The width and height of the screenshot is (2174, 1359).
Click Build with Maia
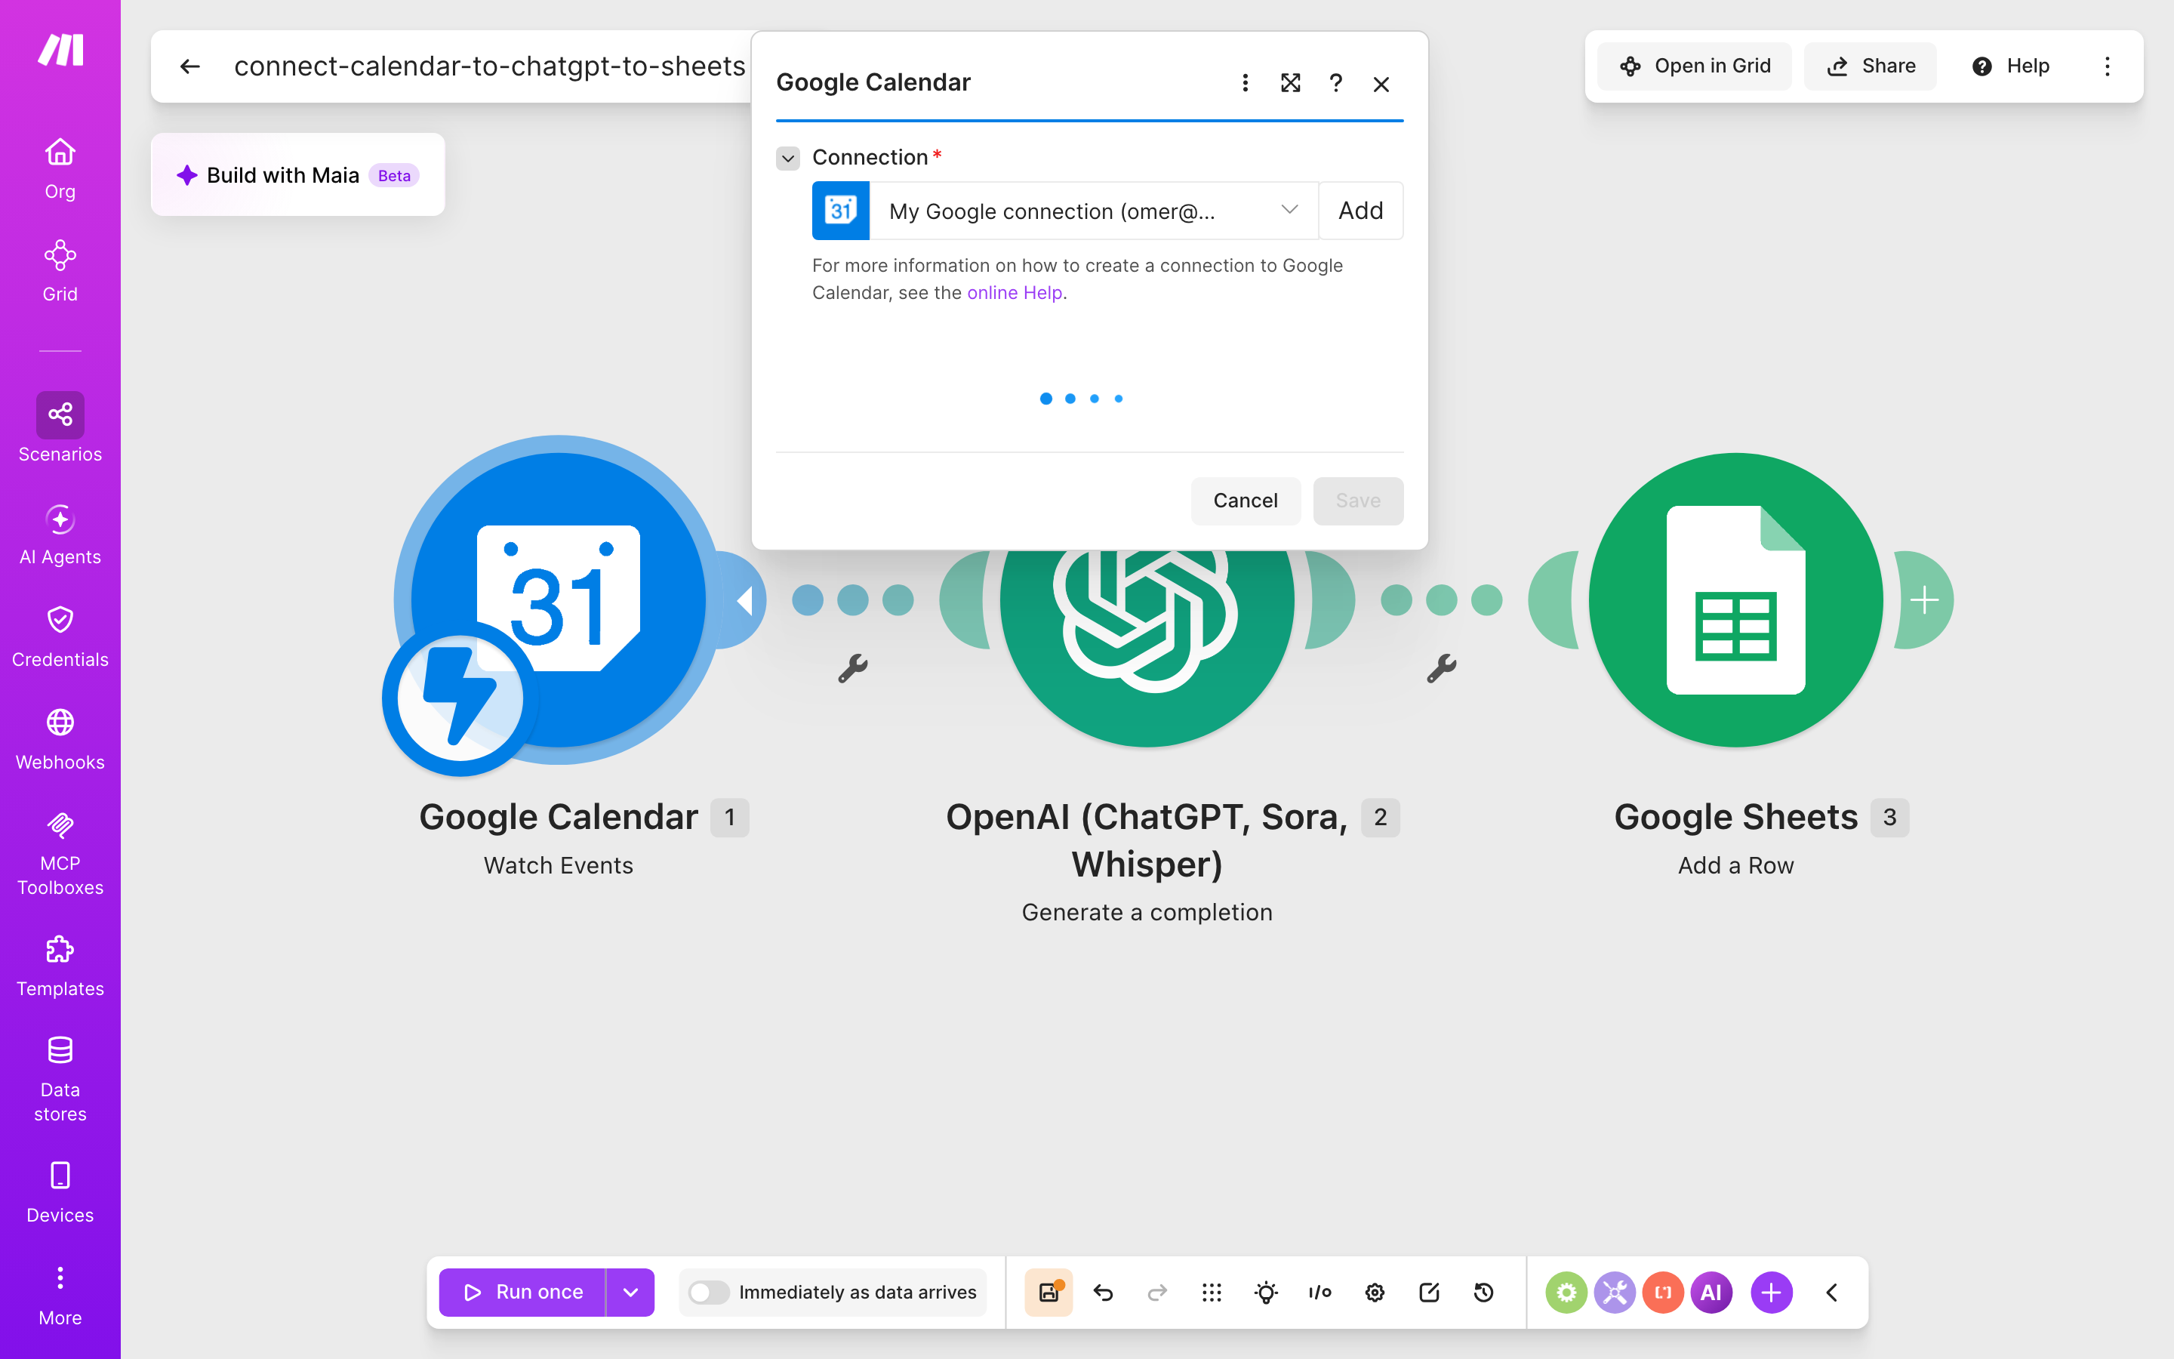click(297, 175)
